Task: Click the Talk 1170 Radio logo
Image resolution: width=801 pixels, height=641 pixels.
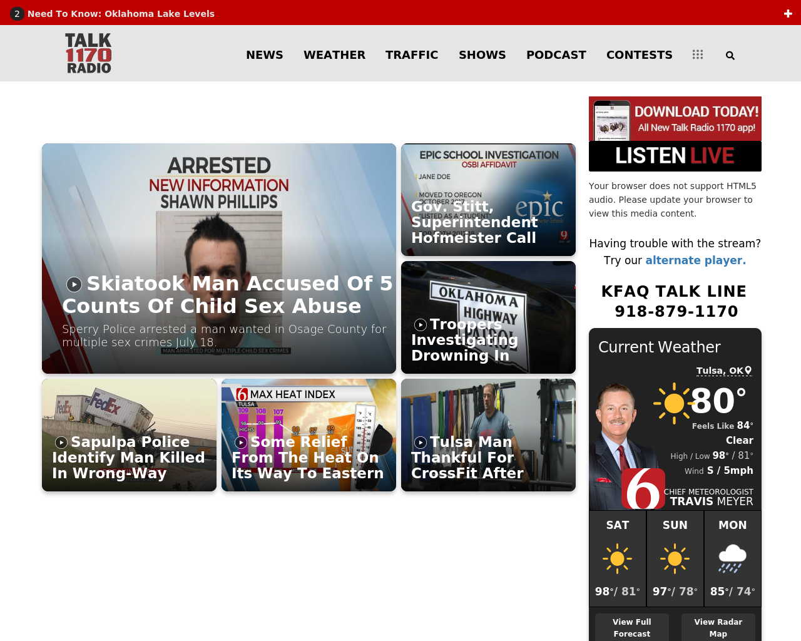Action: [88, 54]
